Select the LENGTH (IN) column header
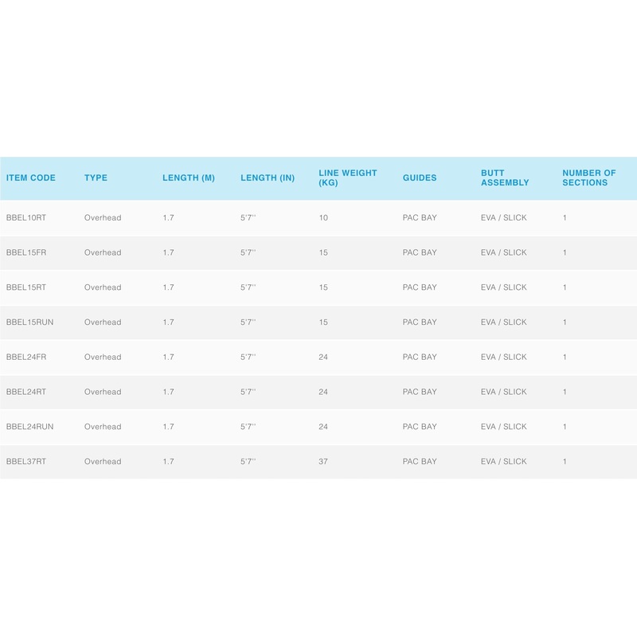637x637 pixels. pyautogui.click(x=268, y=178)
